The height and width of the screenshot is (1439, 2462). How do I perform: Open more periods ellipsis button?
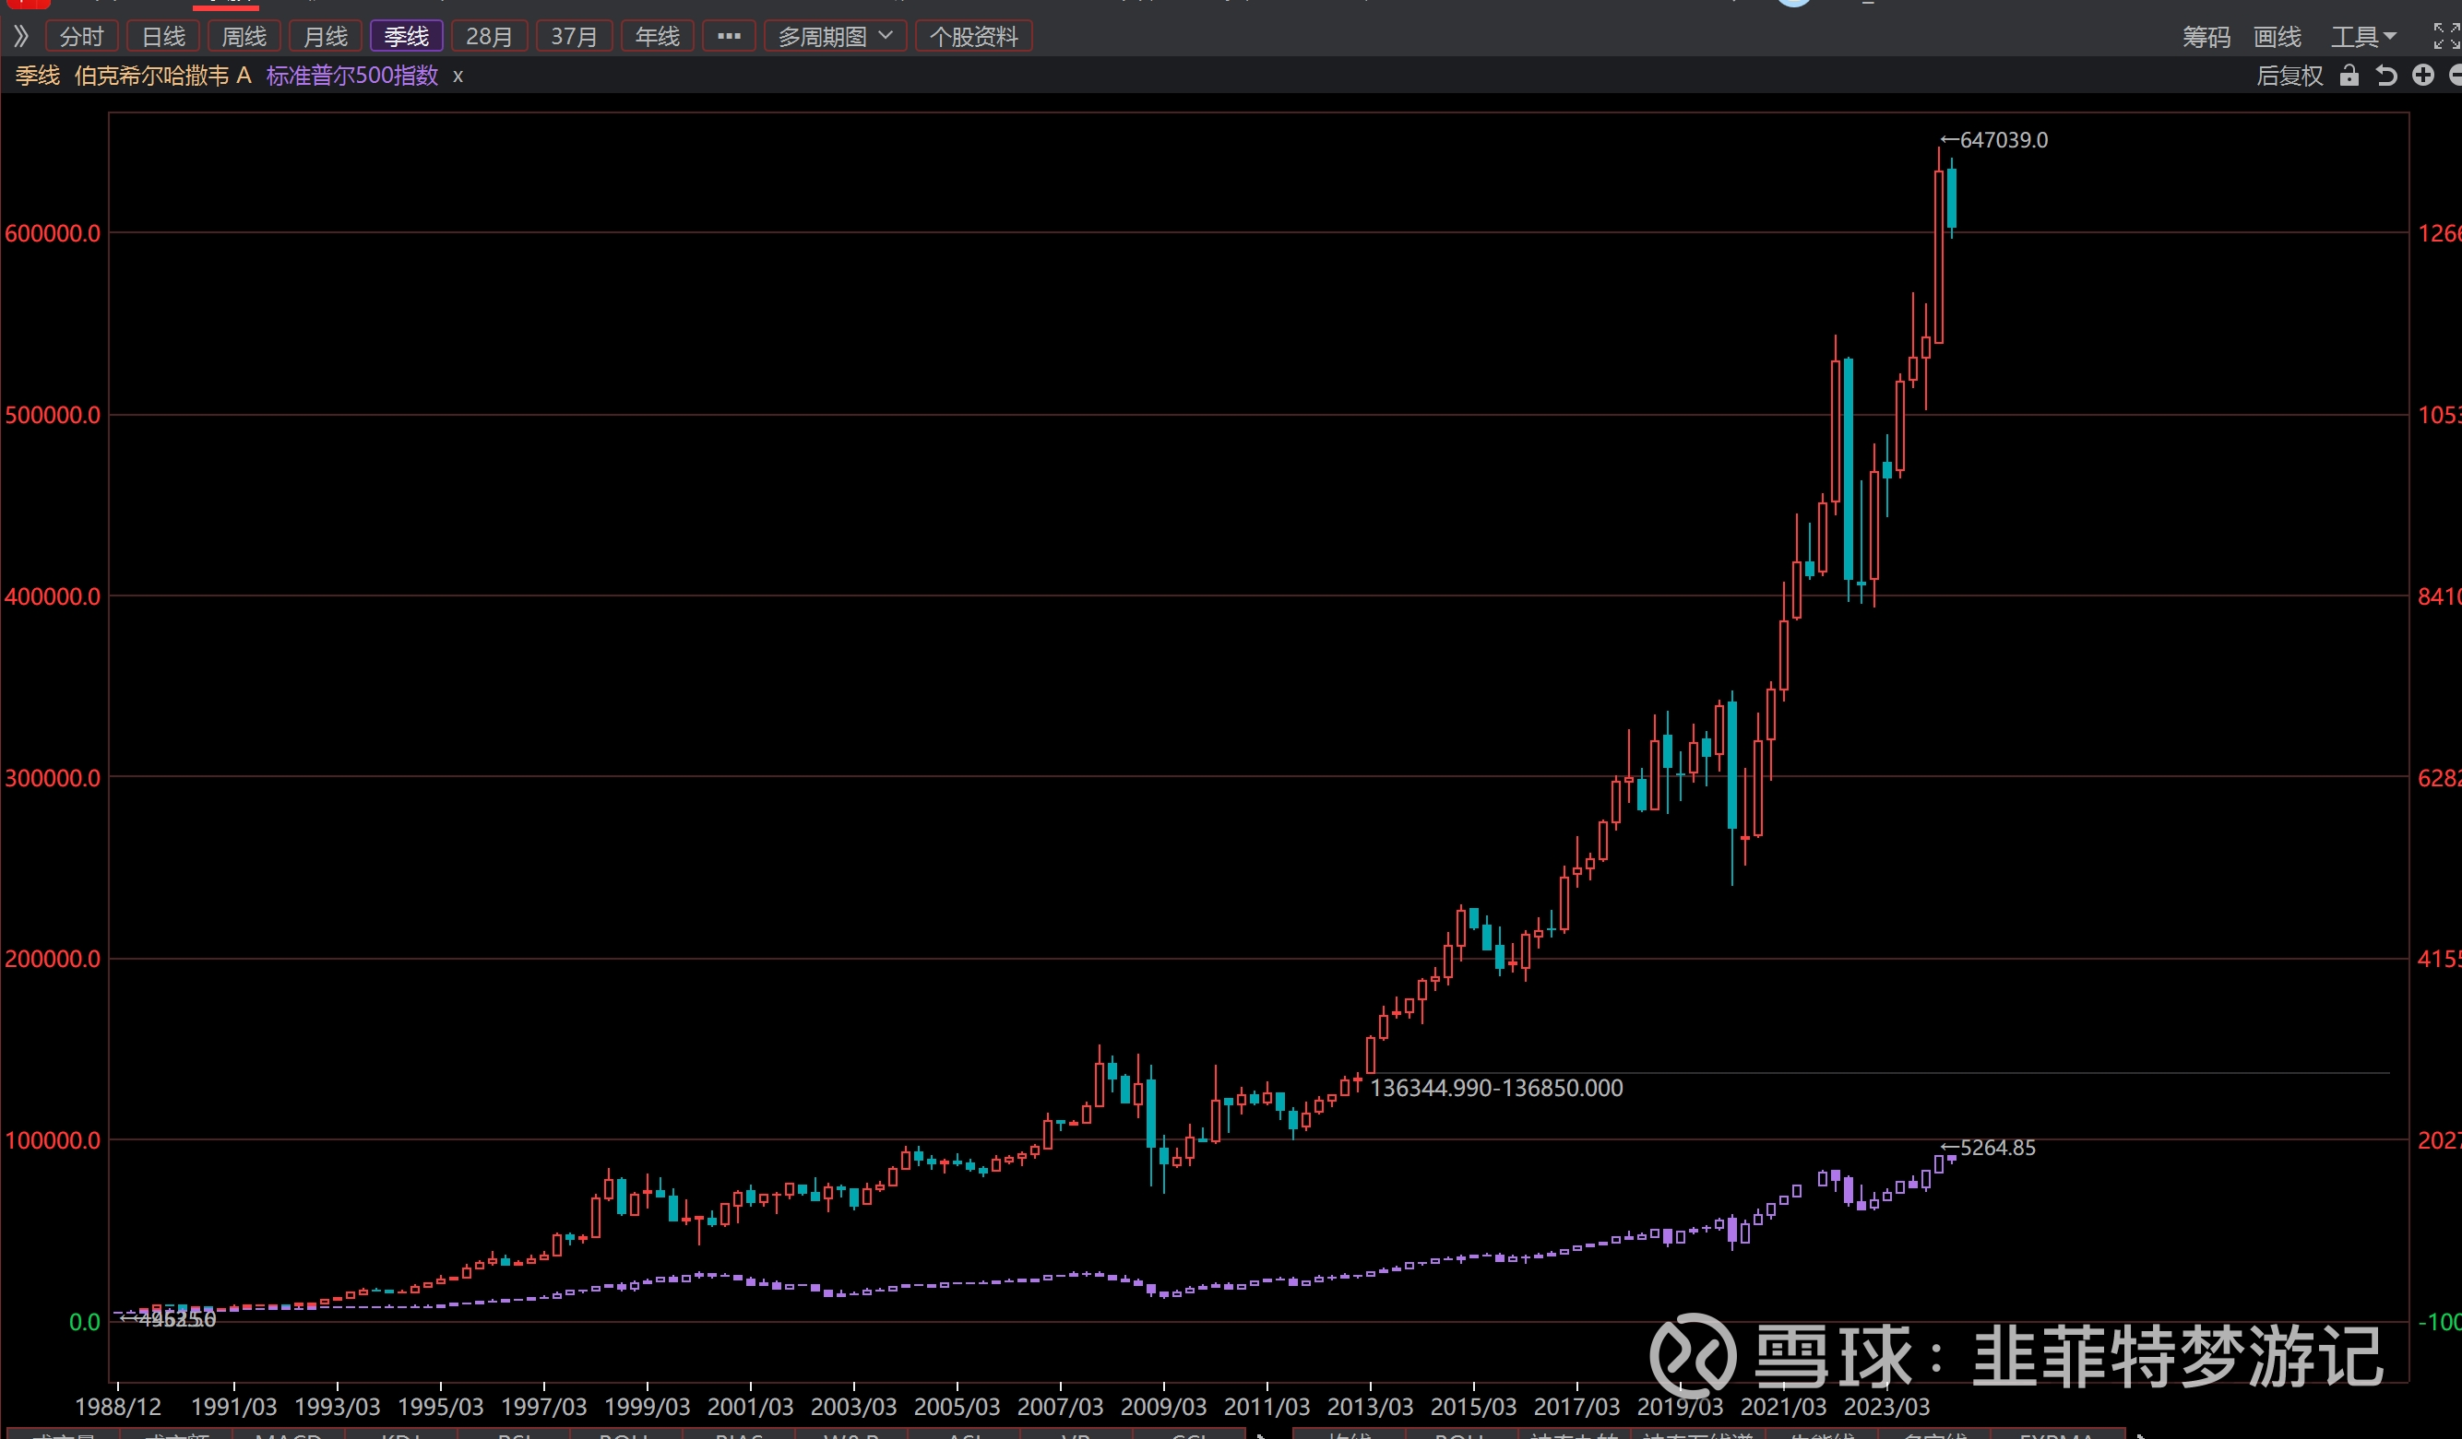click(x=729, y=36)
